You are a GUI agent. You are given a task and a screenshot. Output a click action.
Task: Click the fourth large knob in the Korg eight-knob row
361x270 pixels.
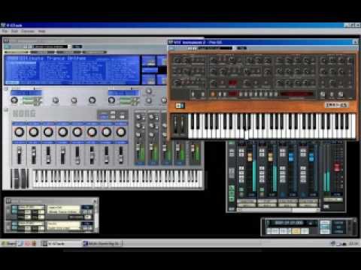(x=62, y=132)
